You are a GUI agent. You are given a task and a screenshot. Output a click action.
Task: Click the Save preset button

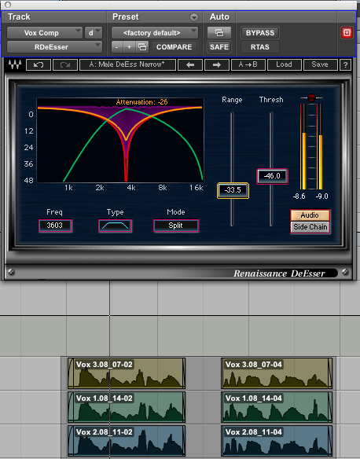tap(320, 64)
